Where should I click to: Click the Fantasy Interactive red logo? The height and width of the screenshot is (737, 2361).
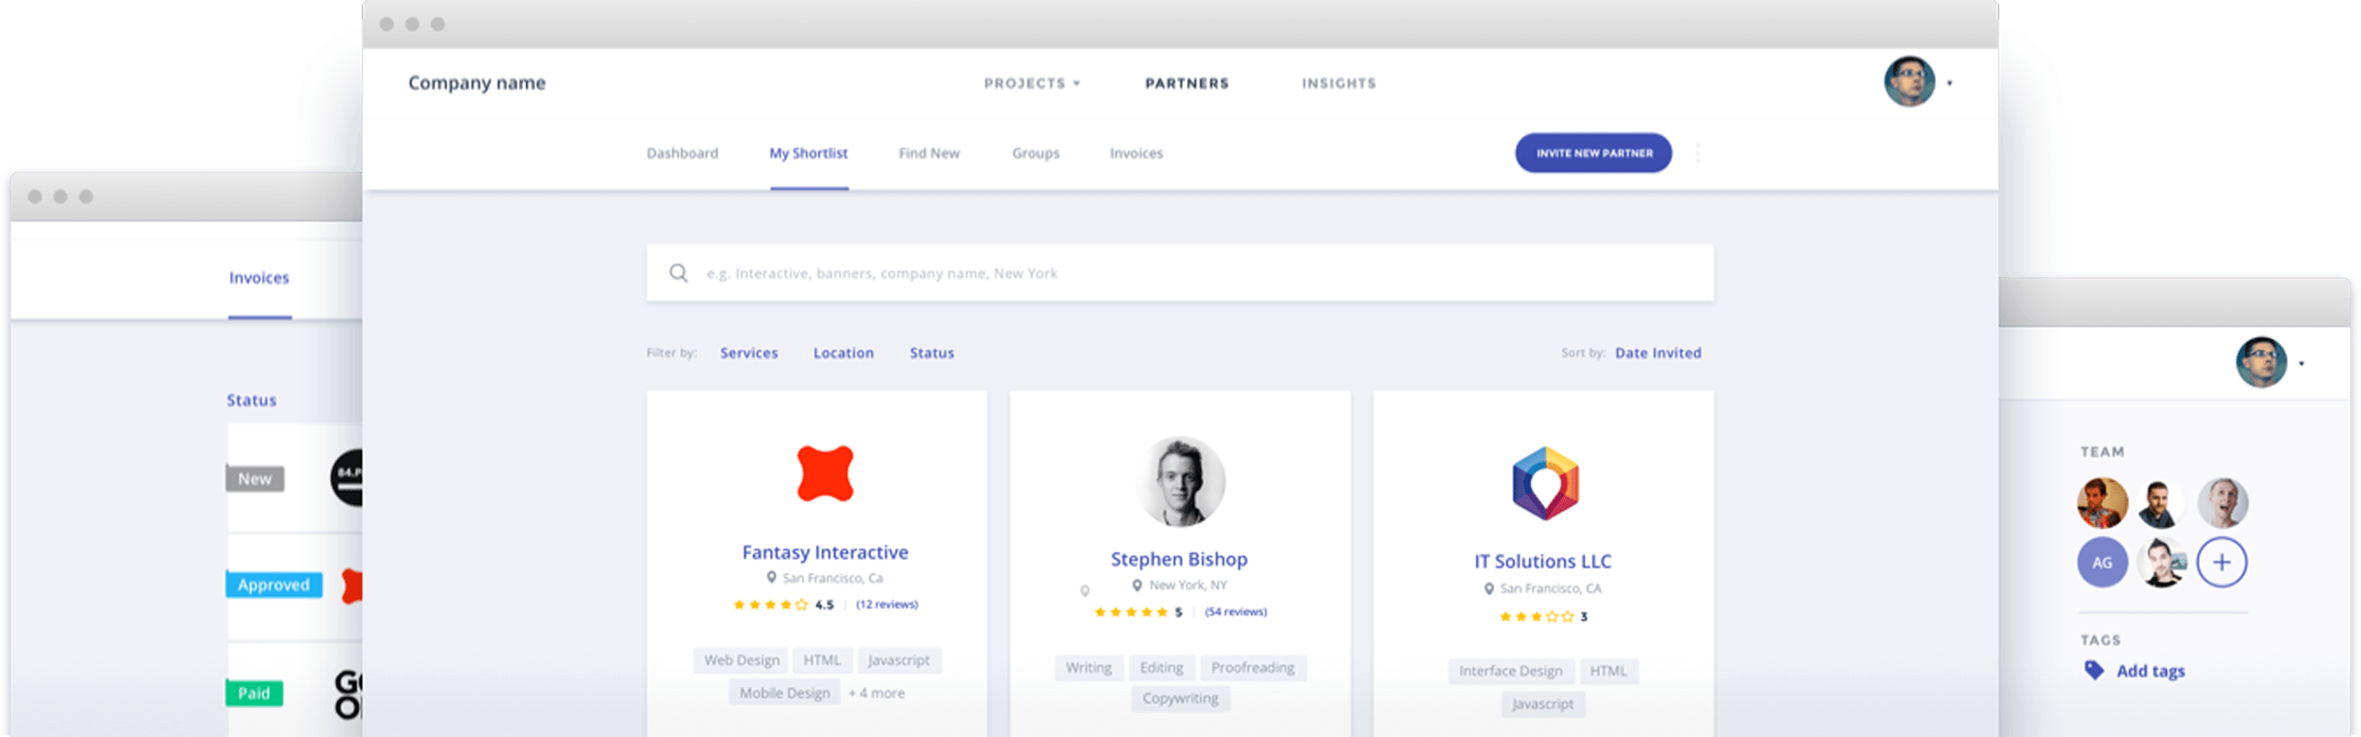click(825, 473)
